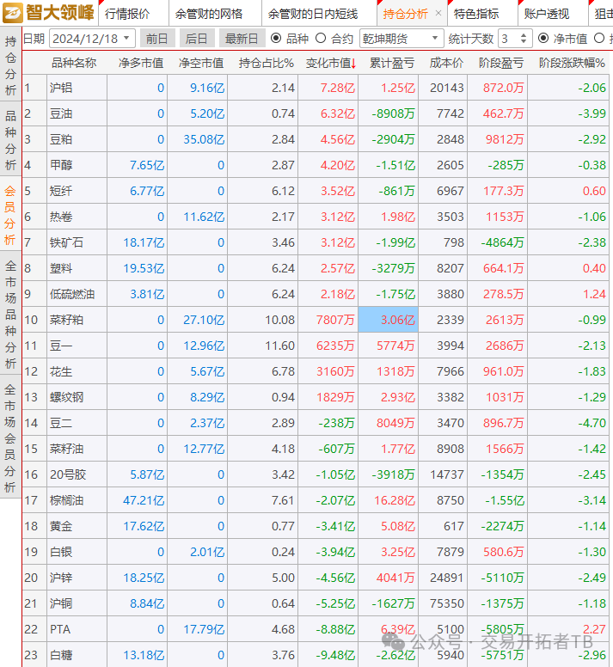Sort by 阶段涨跌幅% column header

[572, 63]
